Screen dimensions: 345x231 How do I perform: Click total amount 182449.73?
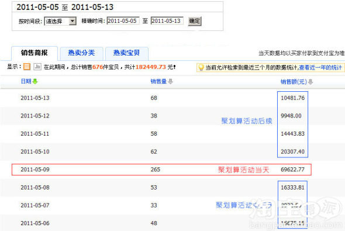[x=151, y=67]
